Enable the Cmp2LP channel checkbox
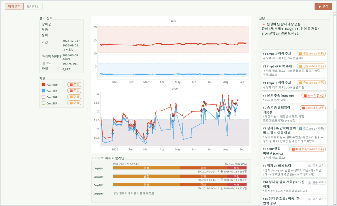 click(44, 103)
